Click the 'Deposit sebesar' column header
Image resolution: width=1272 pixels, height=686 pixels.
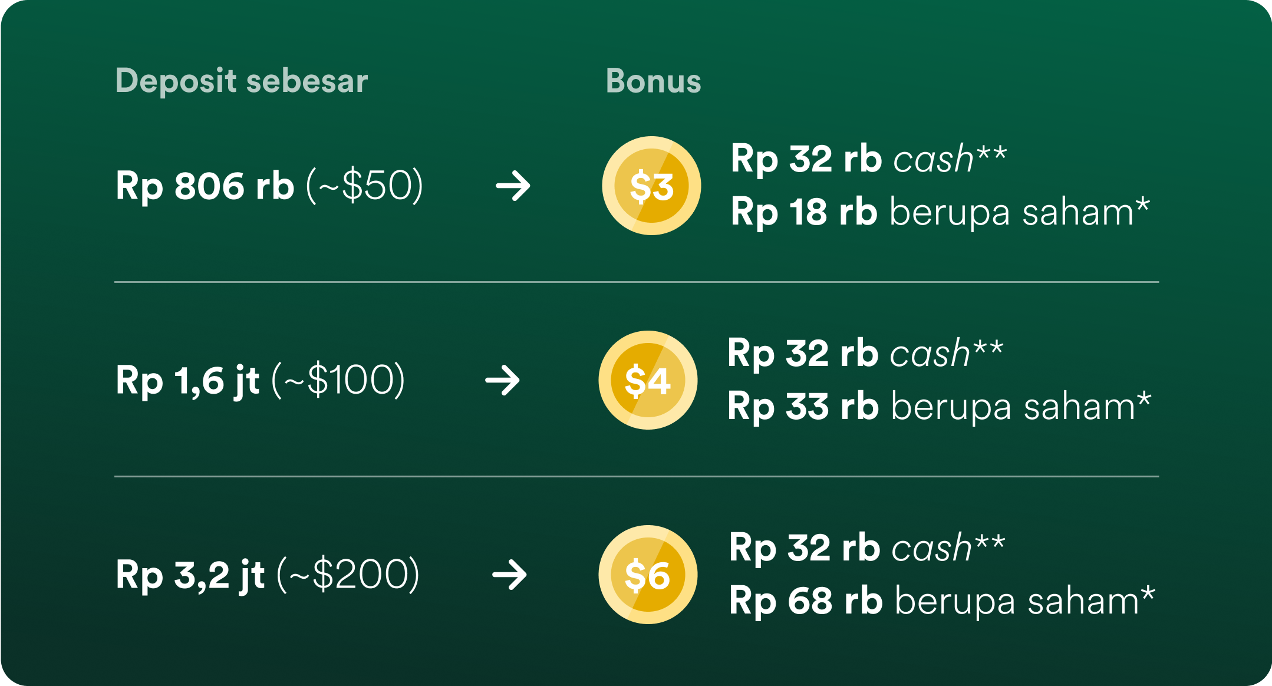tap(242, 81)
